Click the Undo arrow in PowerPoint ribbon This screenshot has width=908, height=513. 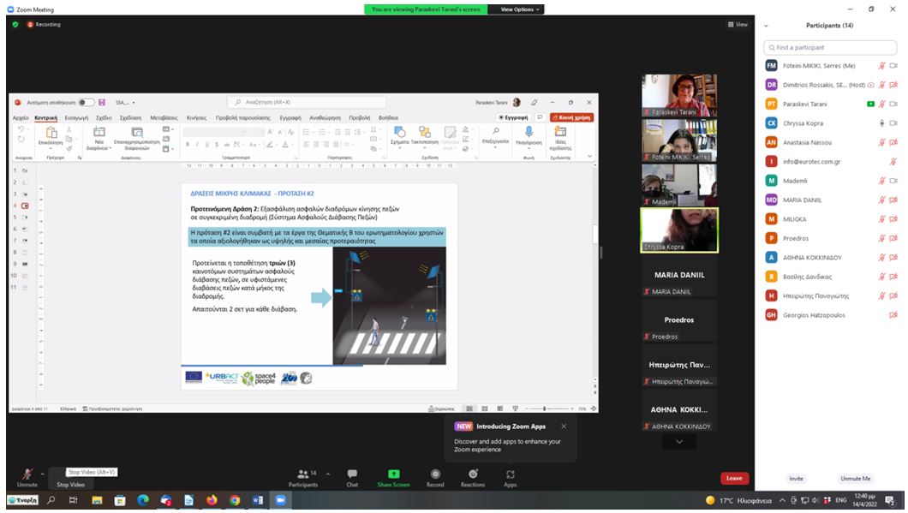[x=21, y=129]
